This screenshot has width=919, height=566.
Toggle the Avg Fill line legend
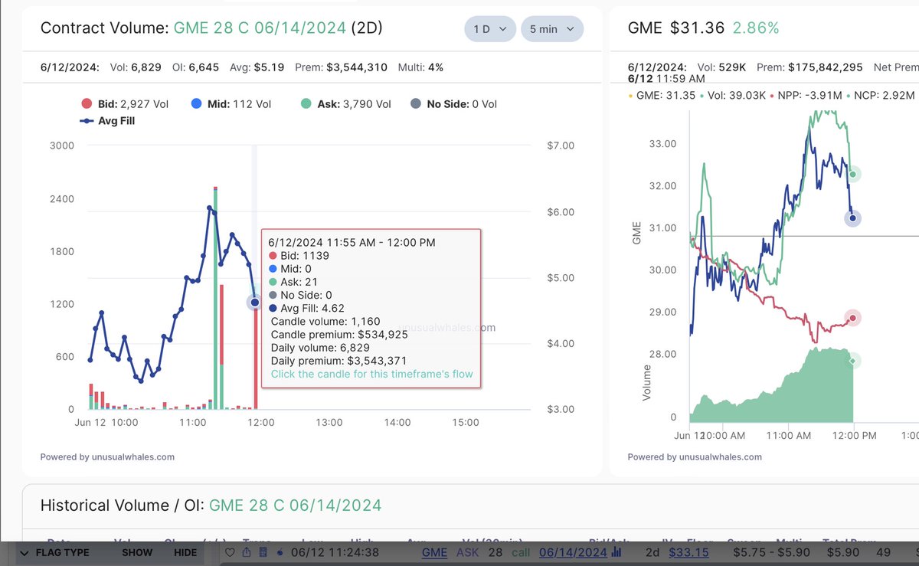pyautogui.click(x=107, y=120)
